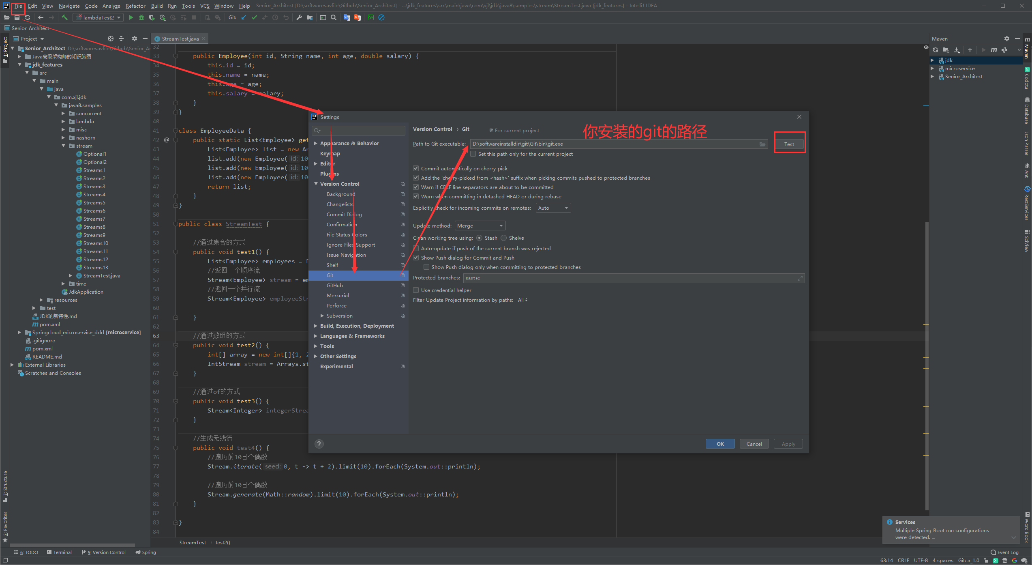Select GitHub in Version Control settings
This screenshot has width=1032, height=565.
tap(335, 285)
